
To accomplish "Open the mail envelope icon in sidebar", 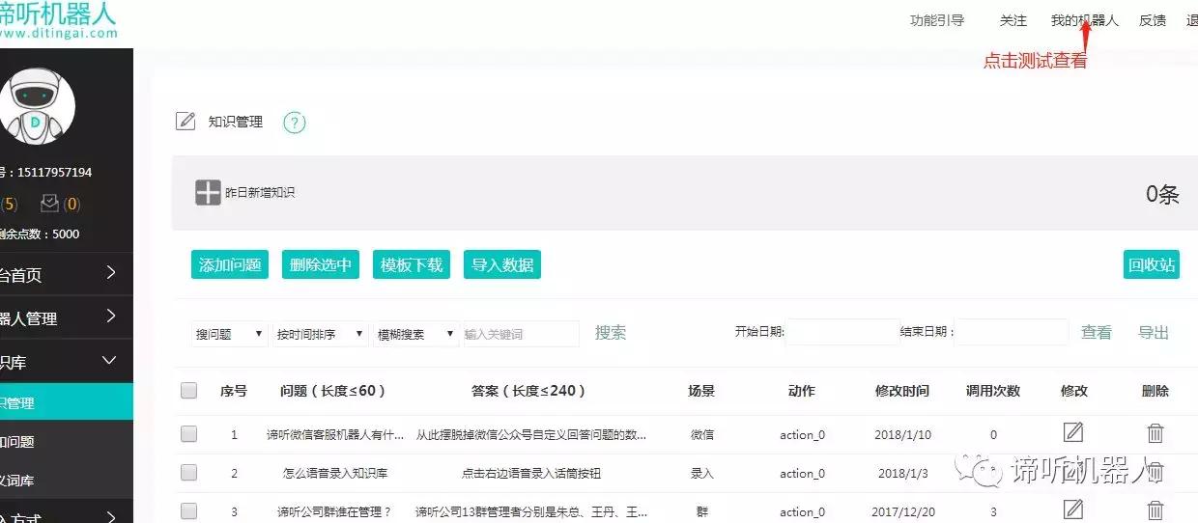I will click(50, 204).
